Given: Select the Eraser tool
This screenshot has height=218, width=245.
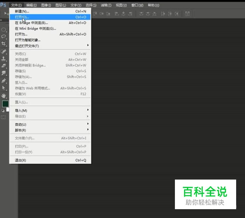Looking at the screenshot, I should pos(4,66).
